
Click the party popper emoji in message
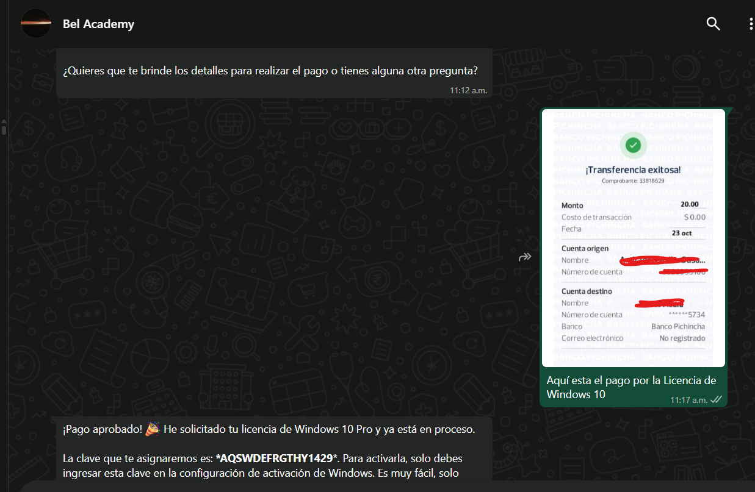coord(152,429)
